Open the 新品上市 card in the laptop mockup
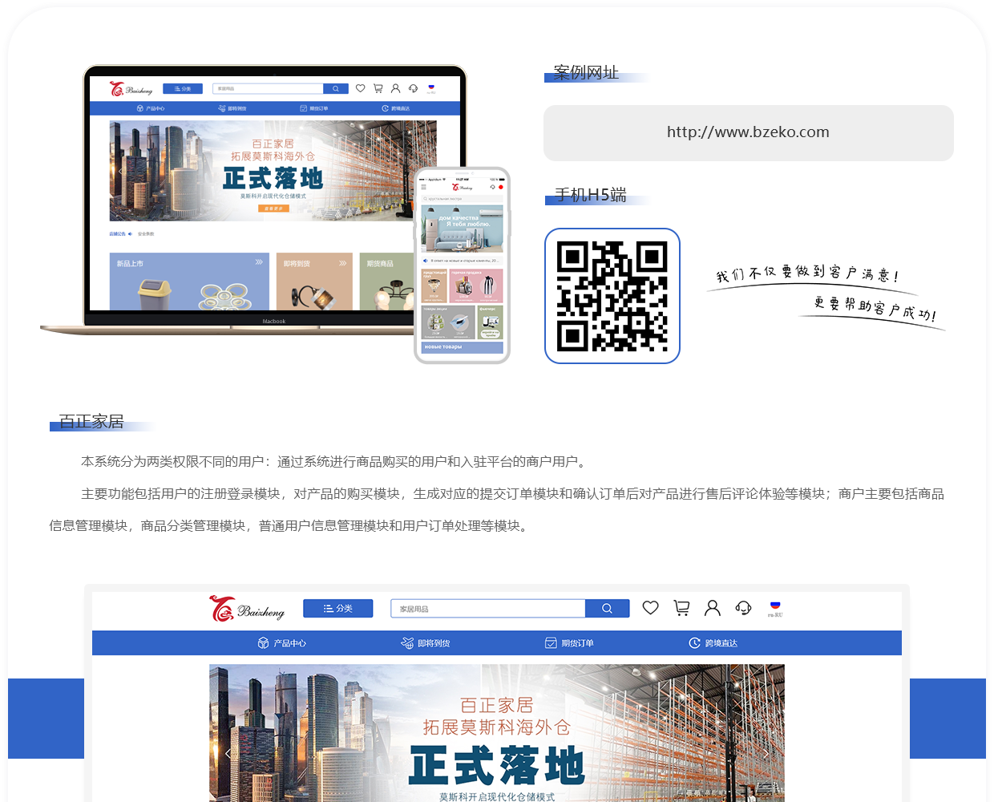Image resolution: width=994 pixels, height=802 pixels. pyautogui.click(x=189, y=282)
